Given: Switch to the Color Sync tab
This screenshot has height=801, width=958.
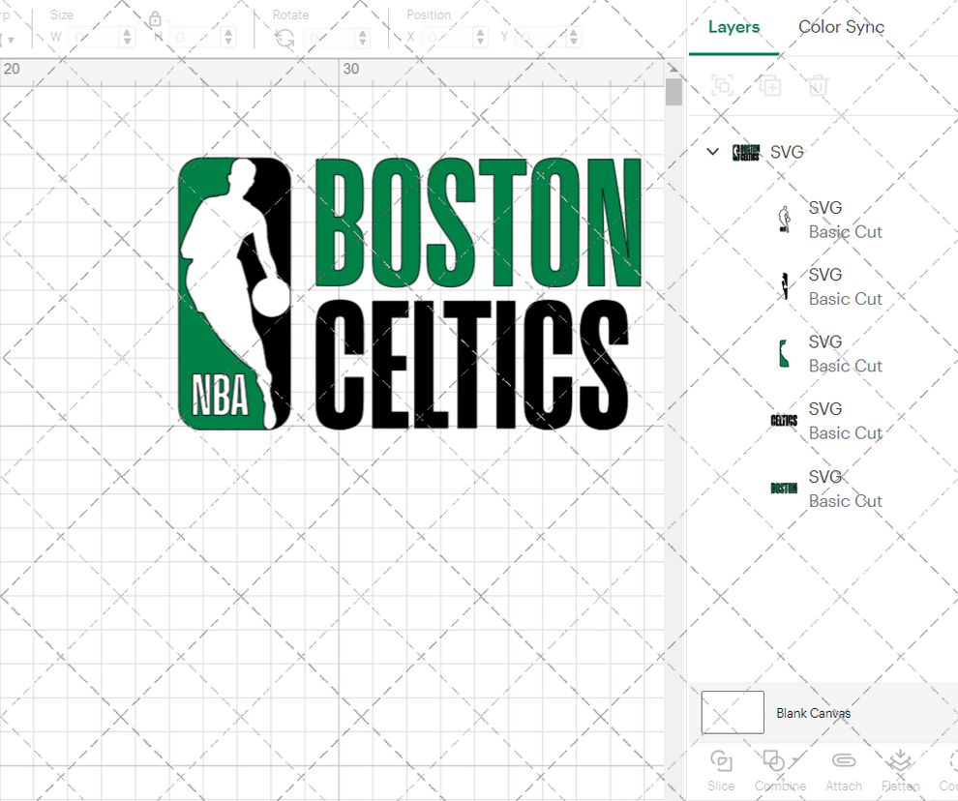Looking at the screenshot, I should click(x=841, y=27).
